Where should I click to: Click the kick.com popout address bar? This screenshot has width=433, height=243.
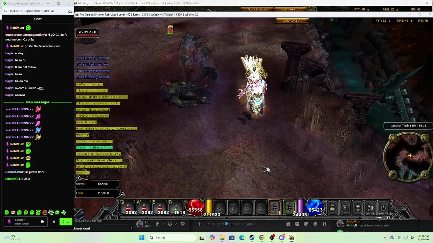coord(32,11)
